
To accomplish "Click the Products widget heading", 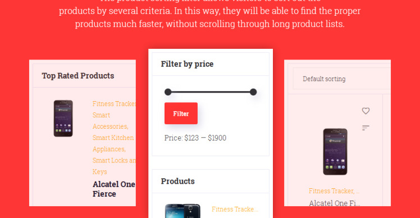I will click(x=178, y=181).
